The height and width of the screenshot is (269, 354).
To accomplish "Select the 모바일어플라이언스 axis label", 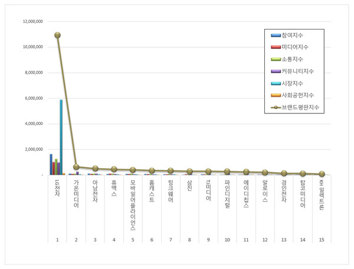I will point(133,204).
